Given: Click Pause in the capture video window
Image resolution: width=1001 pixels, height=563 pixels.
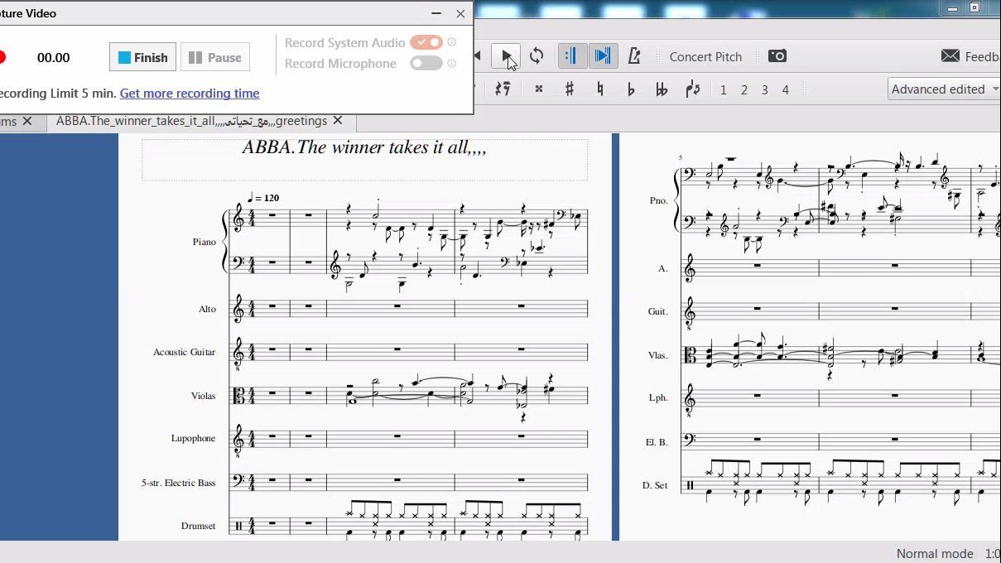Looking at the screenshot, I should pyautogui.click(x=215, y=57).
